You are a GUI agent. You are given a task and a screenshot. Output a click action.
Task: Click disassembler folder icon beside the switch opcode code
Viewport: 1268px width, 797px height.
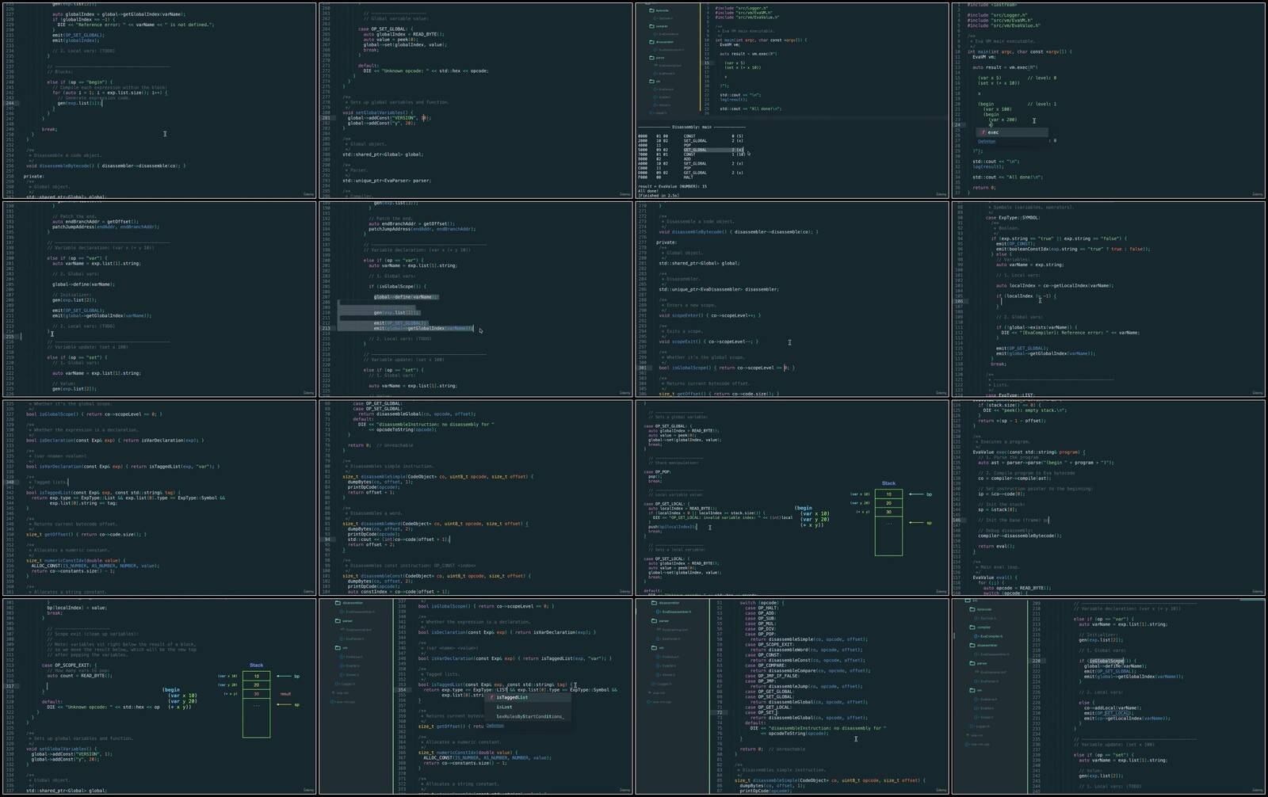point(655,603)
